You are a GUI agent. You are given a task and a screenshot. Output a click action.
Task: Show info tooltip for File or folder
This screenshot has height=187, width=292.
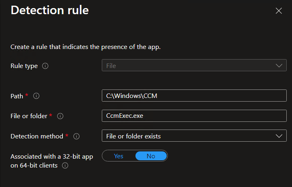[x=60, y=116]
